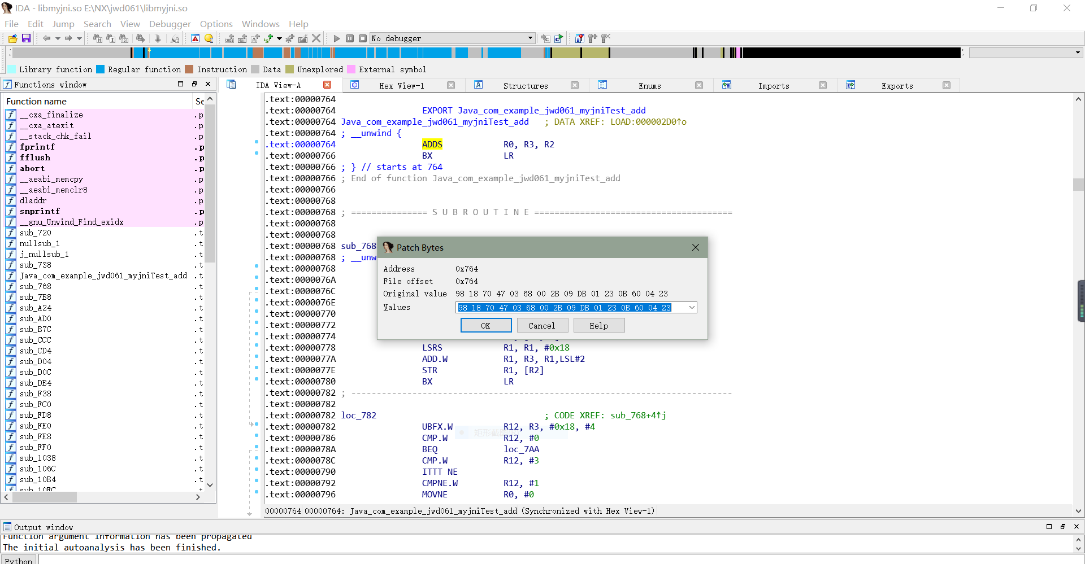Close the Patch Bytes dialog
The image size is (1085, 564).
[x=696, y=247]
